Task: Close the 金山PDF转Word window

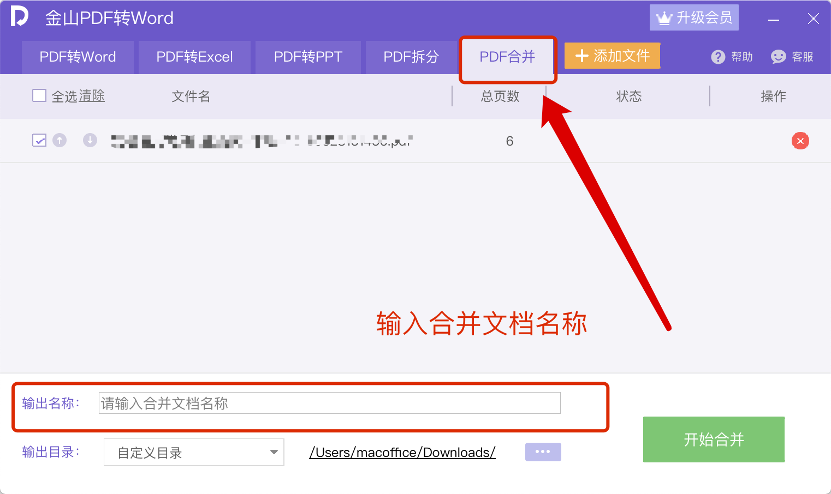Action: (x=813, y=19)
